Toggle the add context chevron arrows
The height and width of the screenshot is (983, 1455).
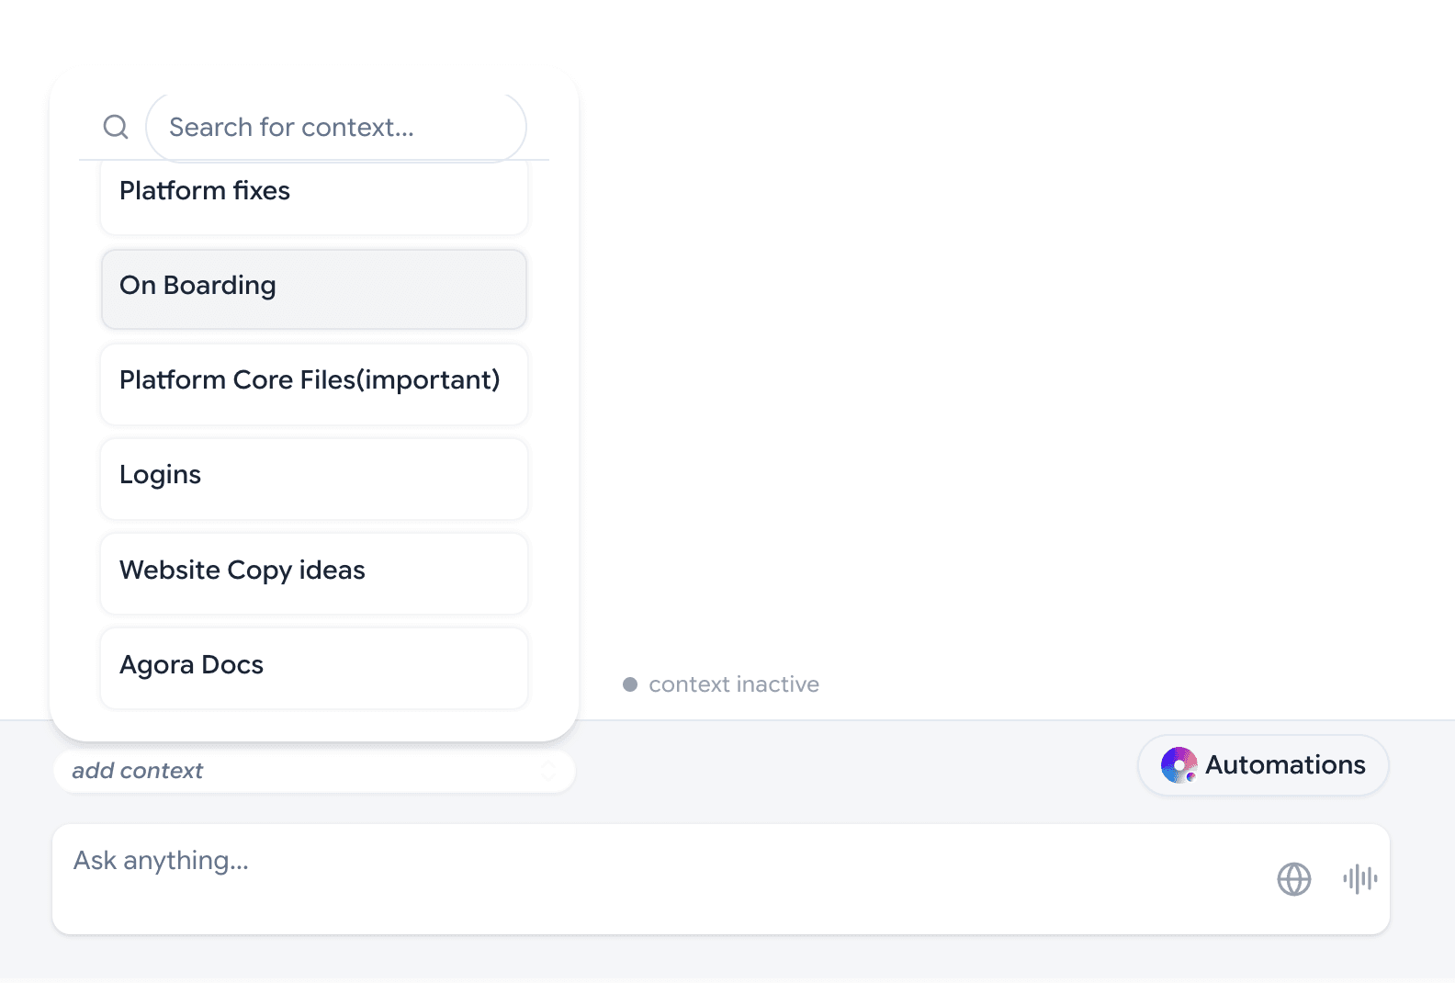[548, 771]
